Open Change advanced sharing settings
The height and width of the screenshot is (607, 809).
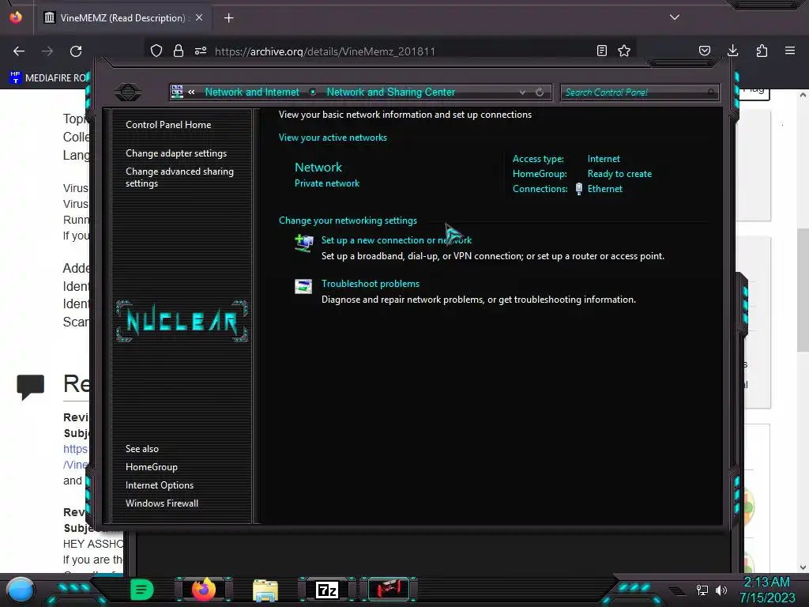click(x=179, y=177)
